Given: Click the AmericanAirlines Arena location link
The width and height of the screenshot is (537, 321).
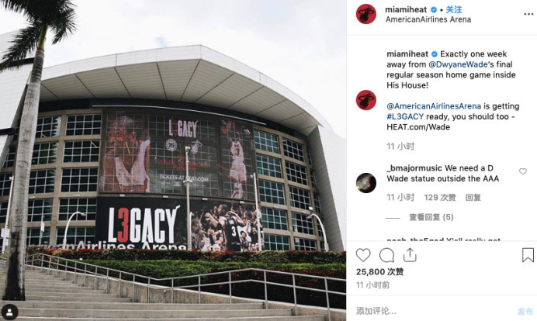Looking at the screenshot, I should 428,19.
